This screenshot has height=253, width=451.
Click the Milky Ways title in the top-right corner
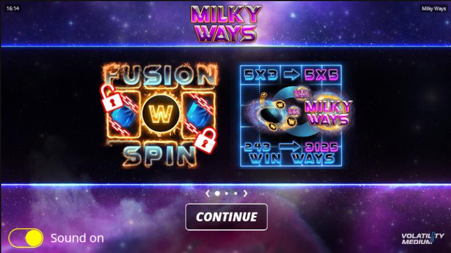pyautogui.click(x=434, y=8)
